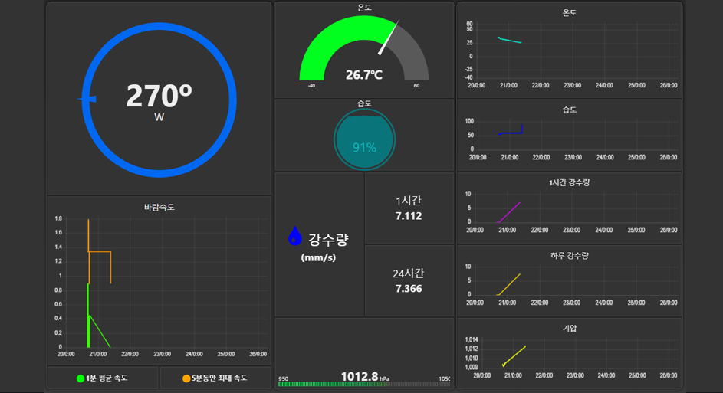Screen dimensions: 723x393
Task: Click the 습도 line chart title on right
Action: (x=570, y=110)
